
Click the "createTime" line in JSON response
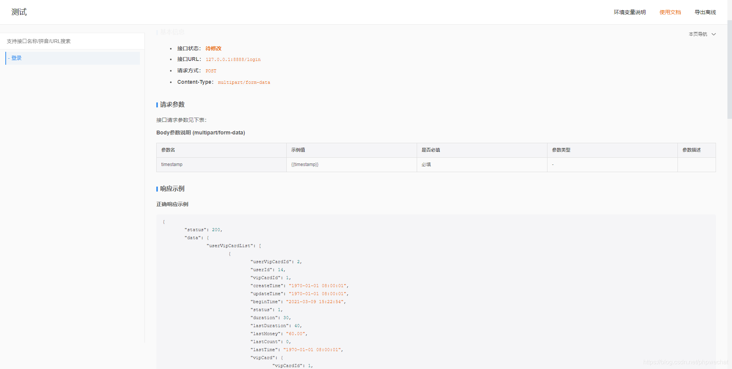pos(300,286)
